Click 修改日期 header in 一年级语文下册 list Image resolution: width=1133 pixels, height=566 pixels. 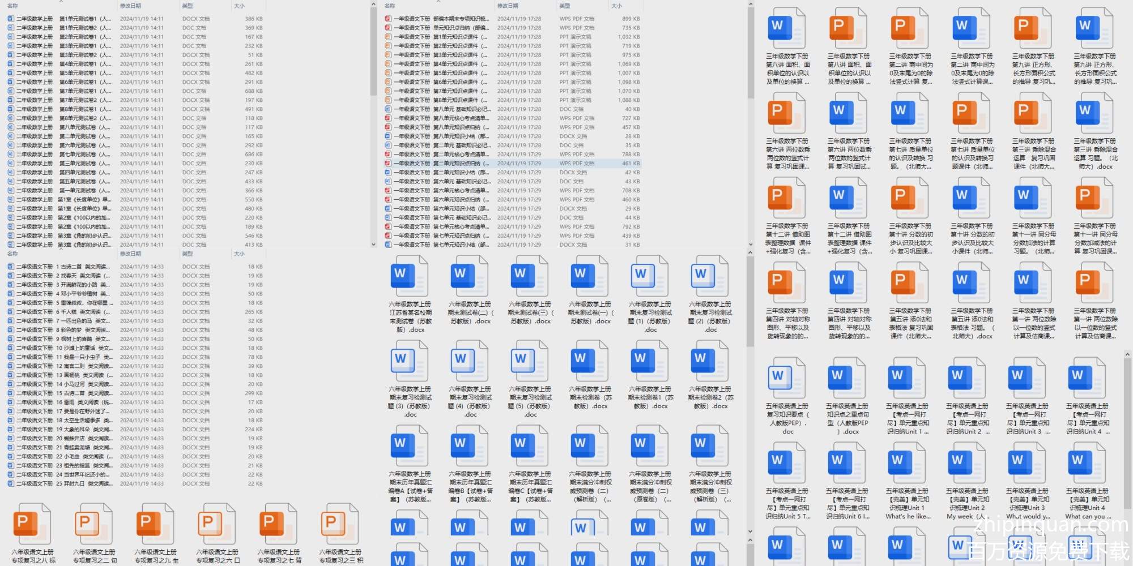(x=508, y=6)
